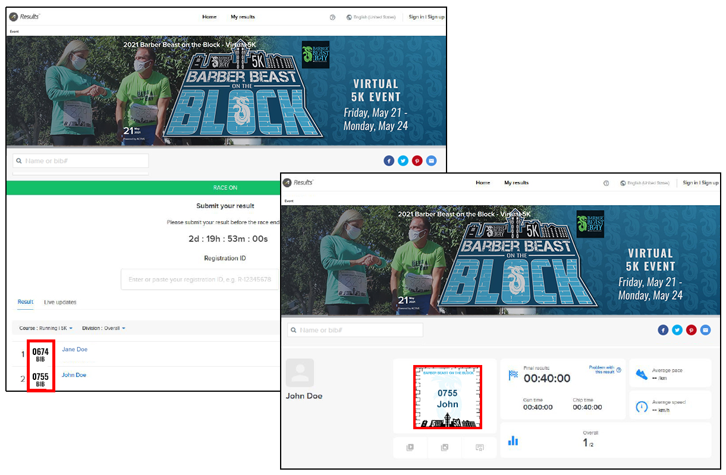Click John Doe's profile avatar placeholder

300,373
